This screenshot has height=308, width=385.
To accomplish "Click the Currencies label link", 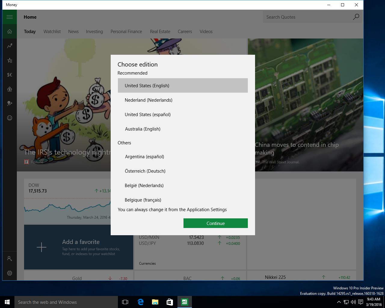I will click(x=147, y=263).
